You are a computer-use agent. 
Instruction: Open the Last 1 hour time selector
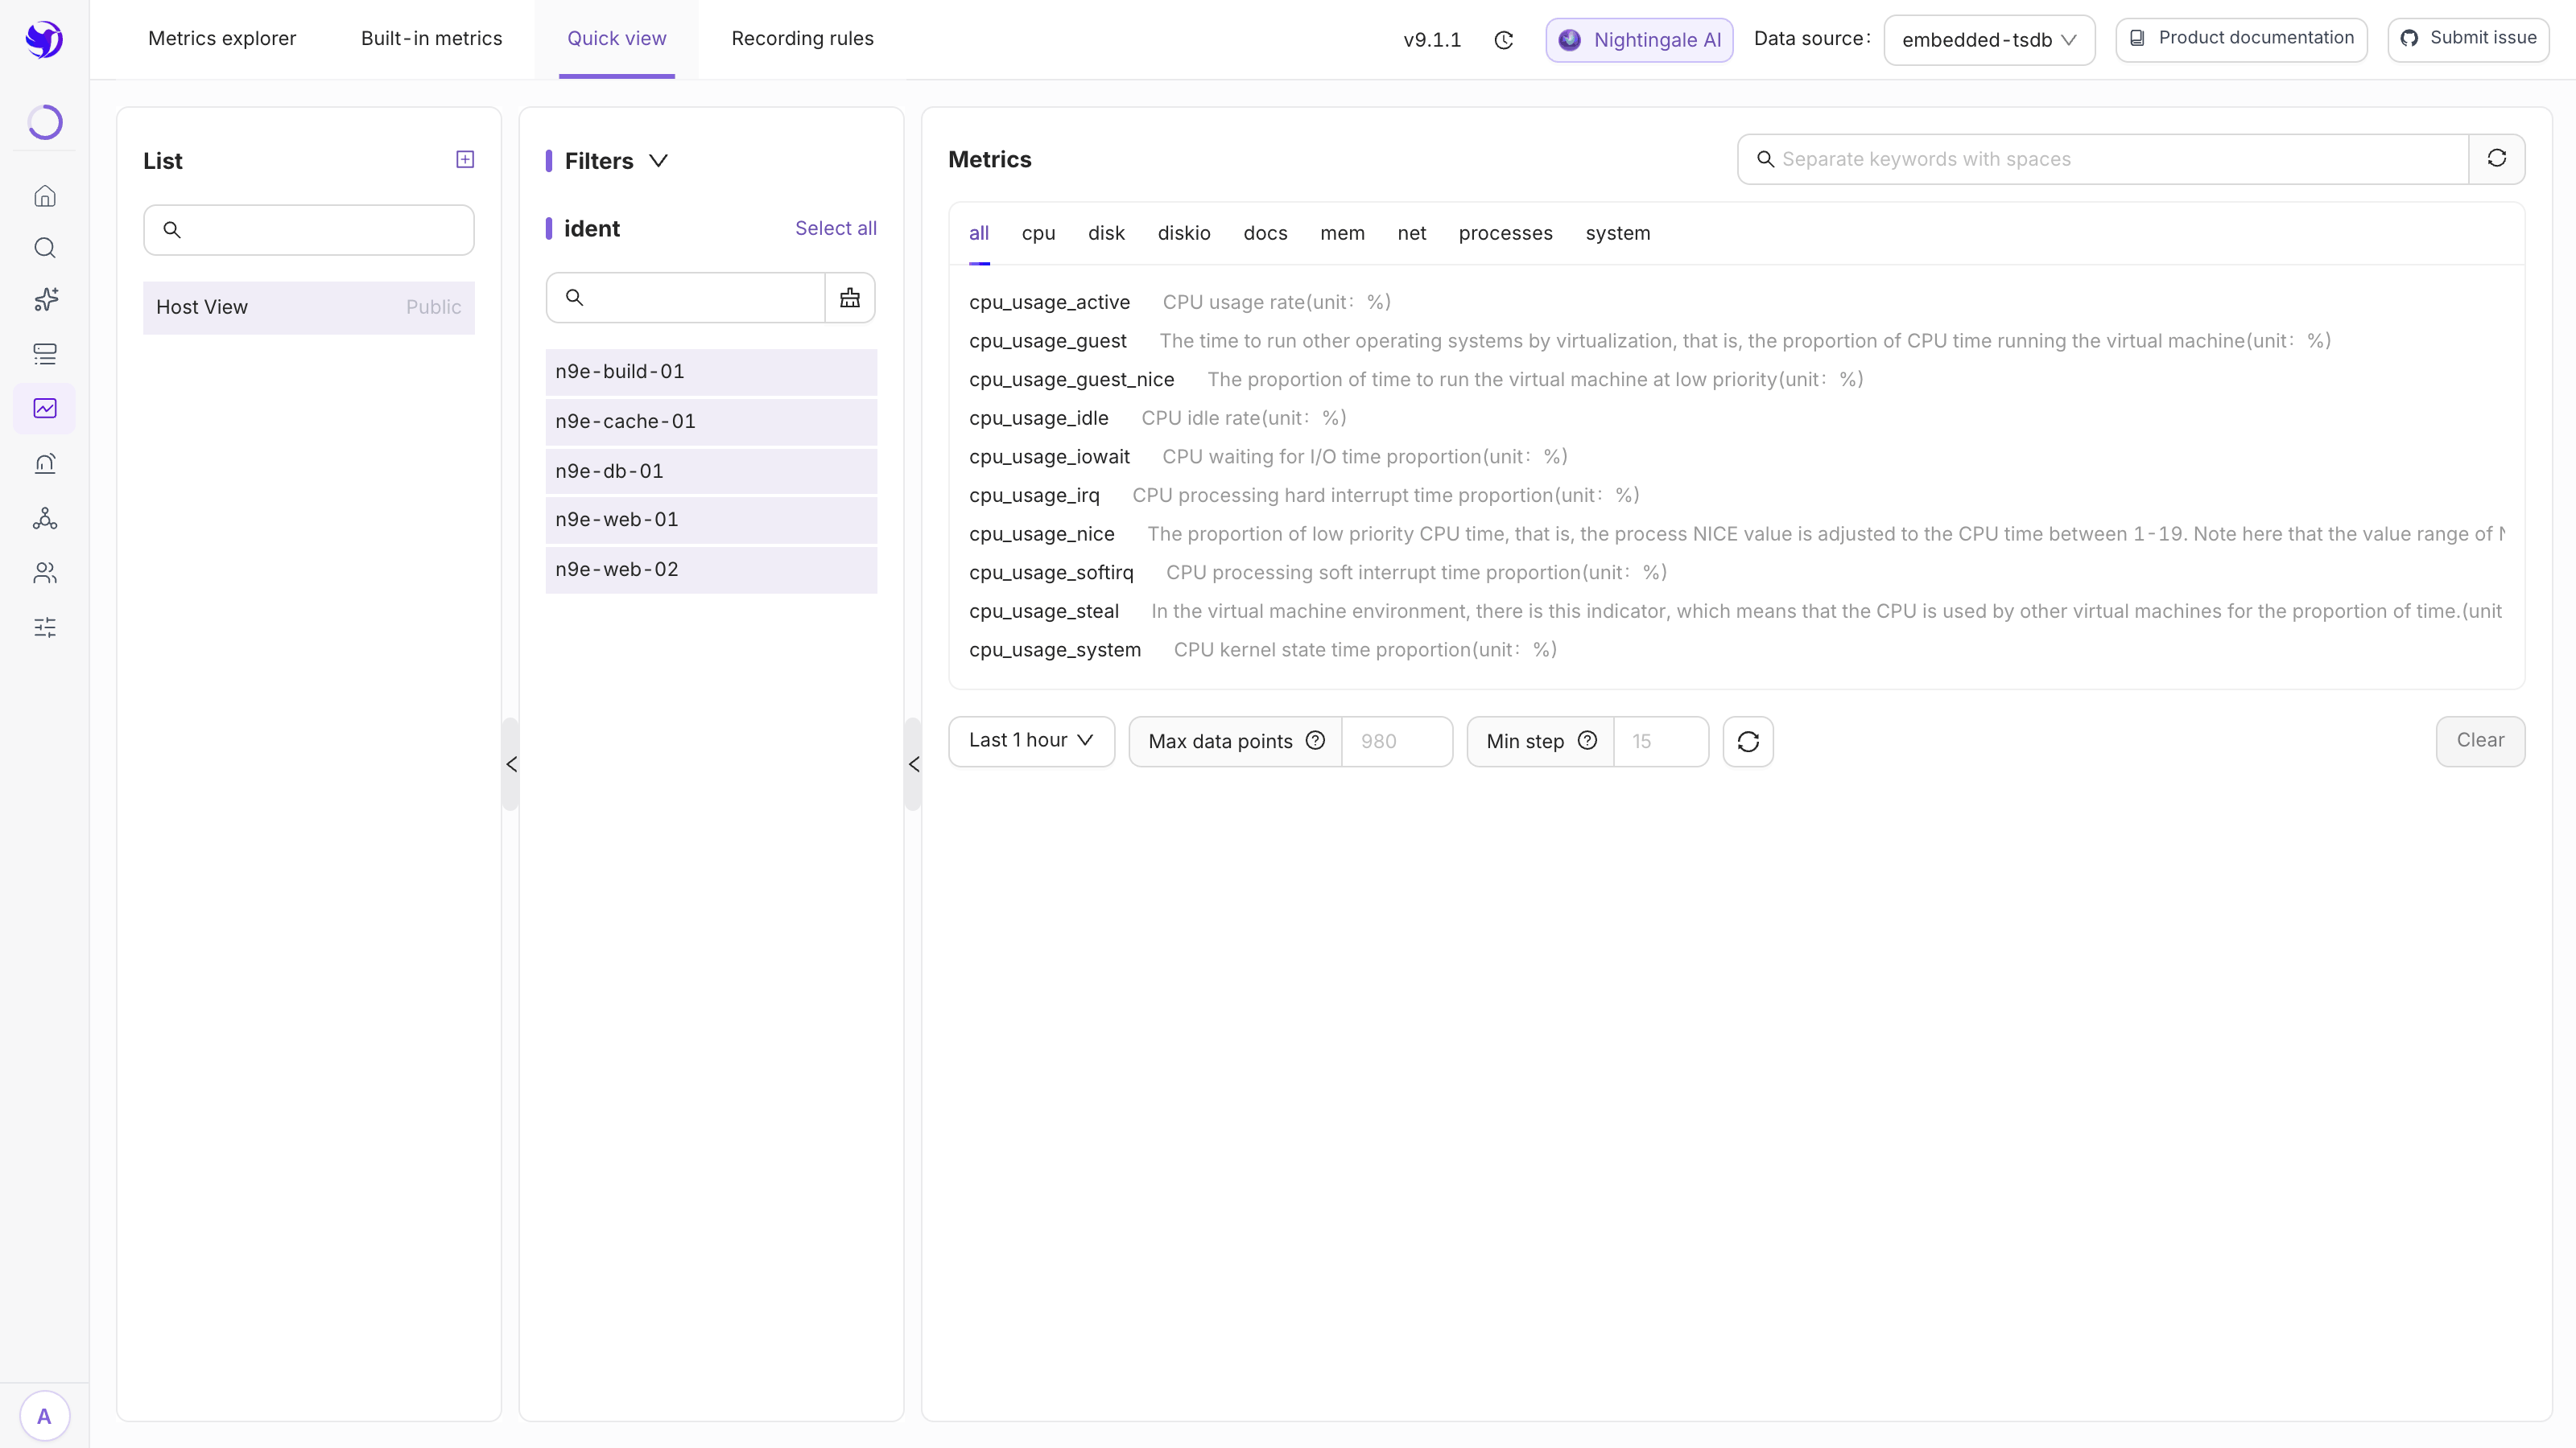1031,742
